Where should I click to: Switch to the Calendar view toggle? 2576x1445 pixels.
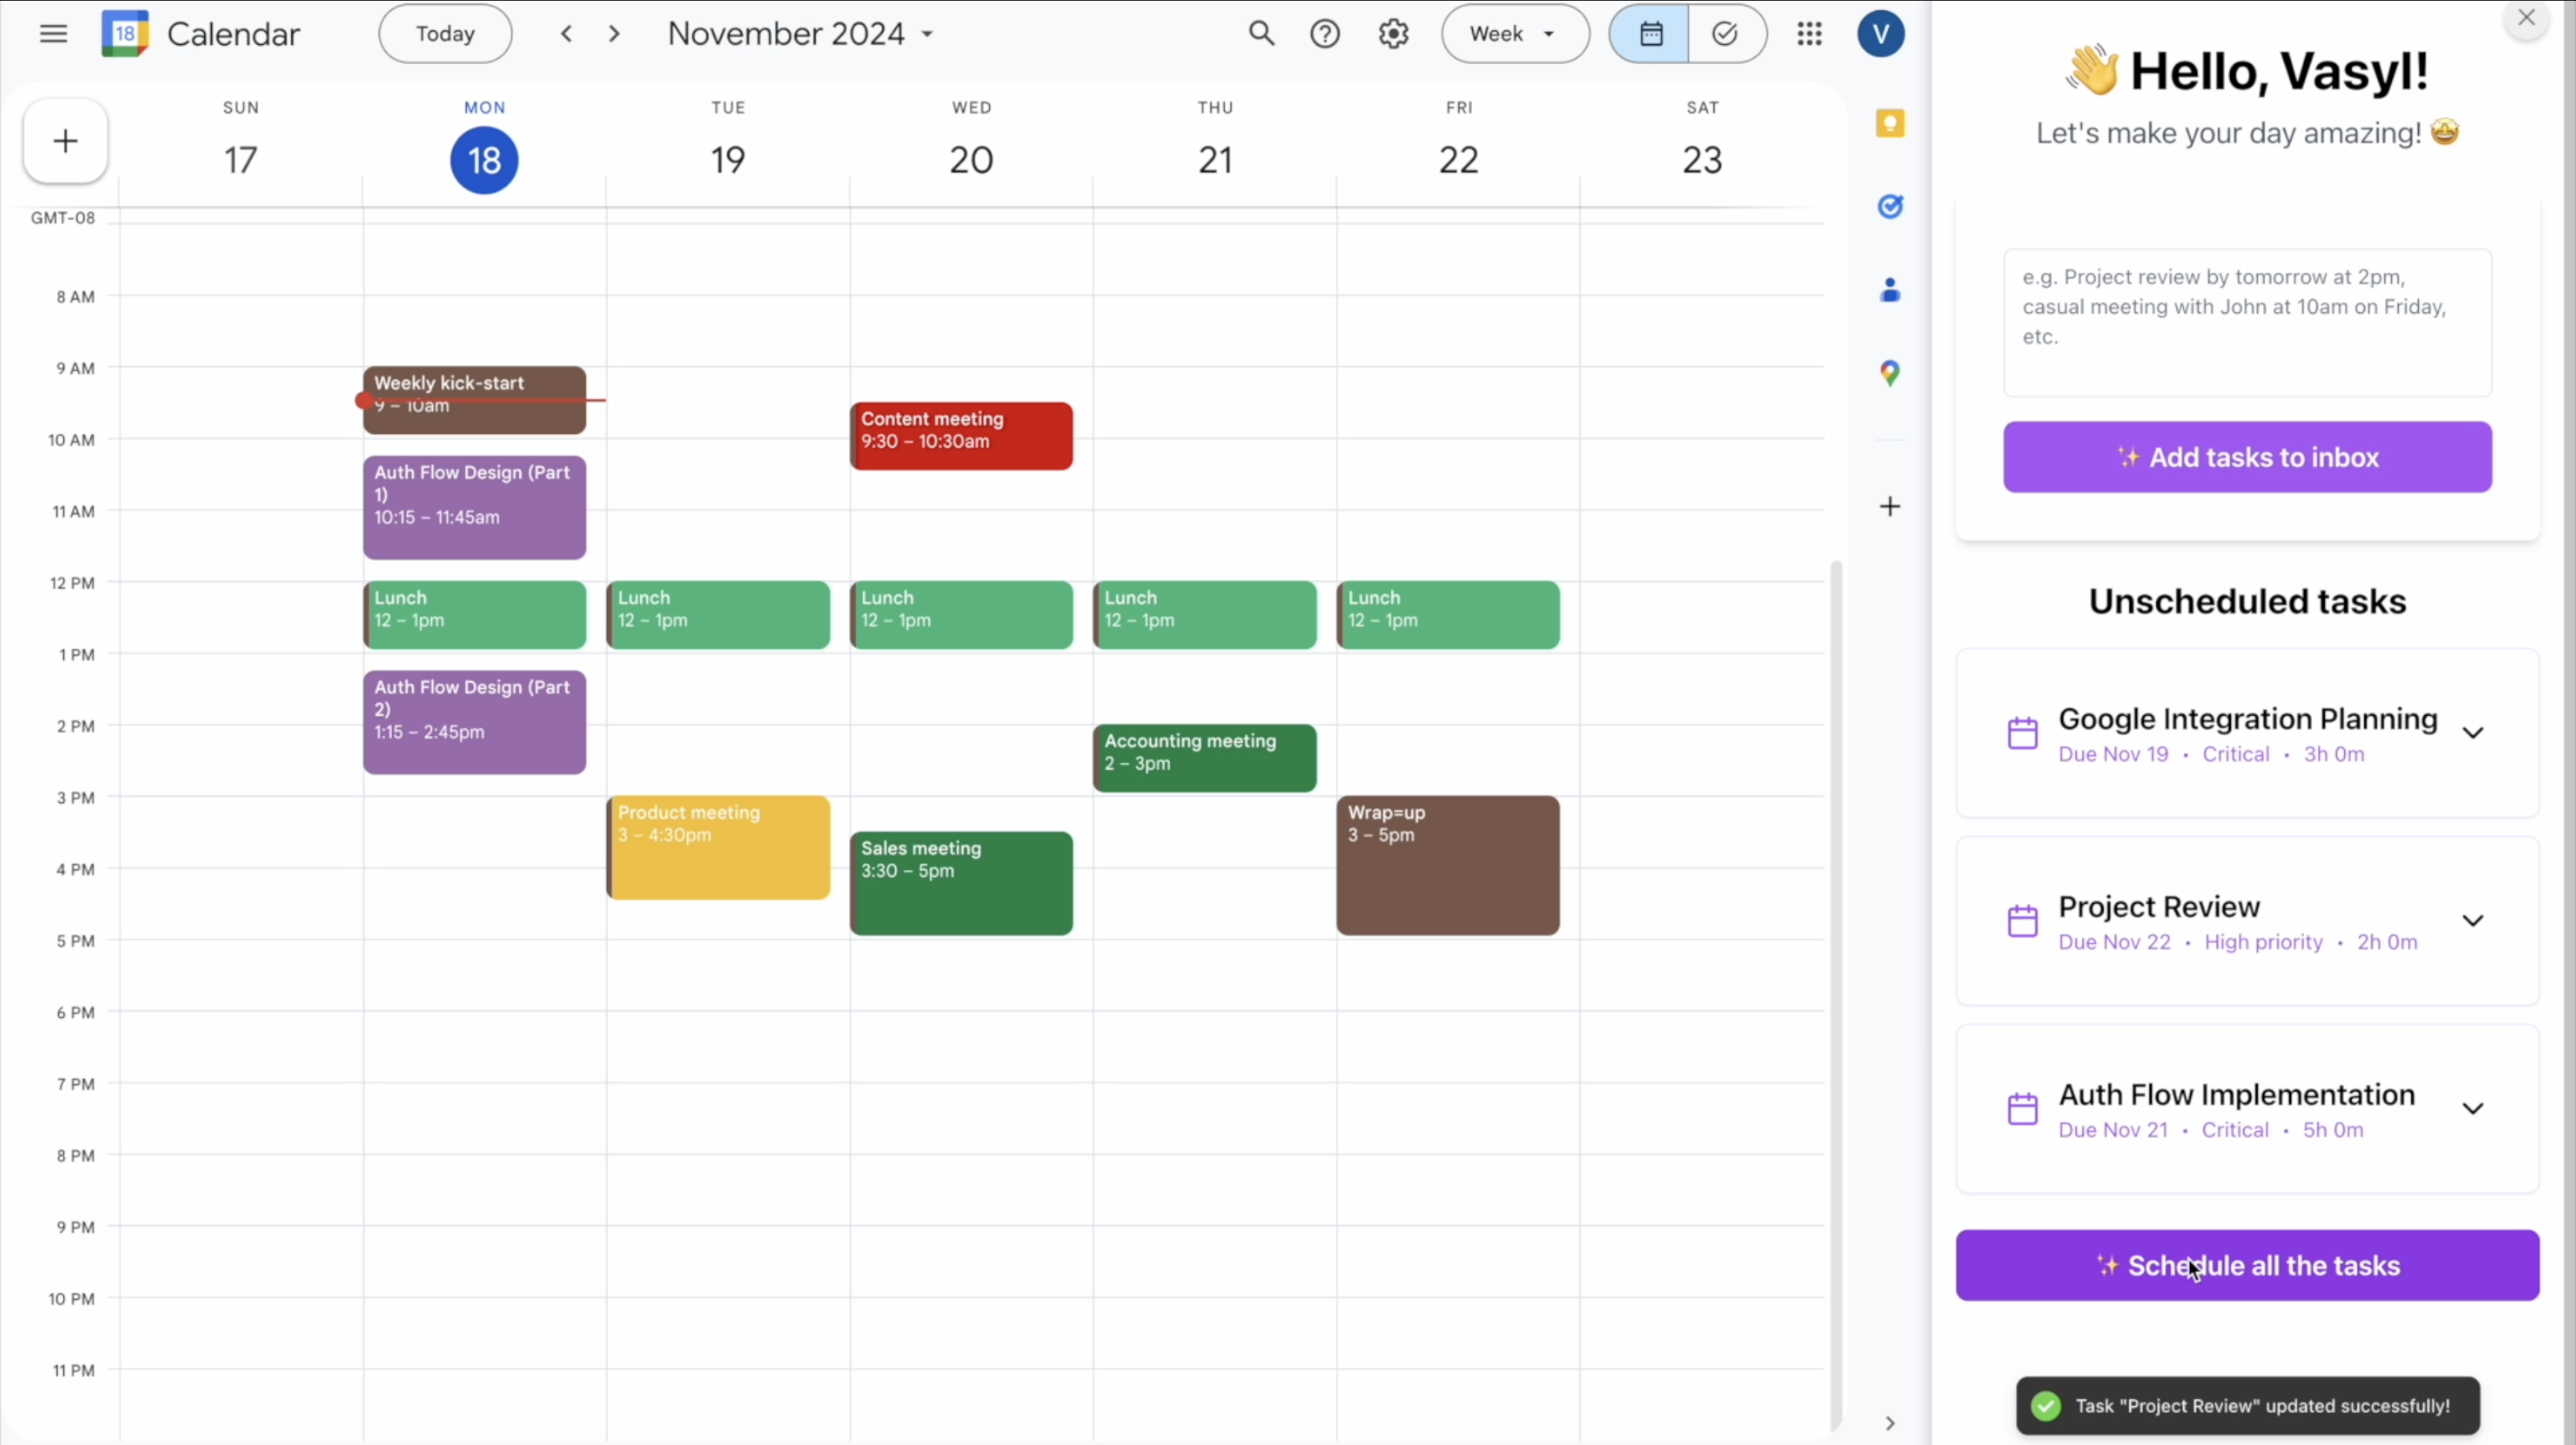tap(1650, 34)
